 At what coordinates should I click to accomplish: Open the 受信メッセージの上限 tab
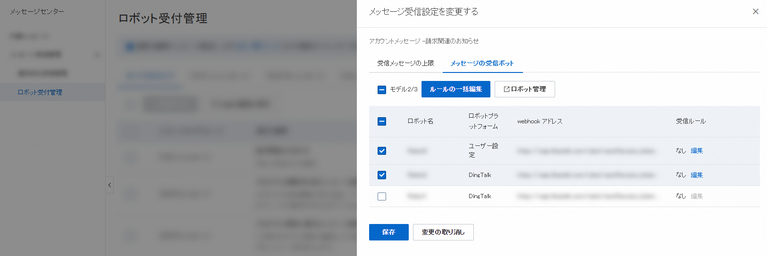point(405,63)
